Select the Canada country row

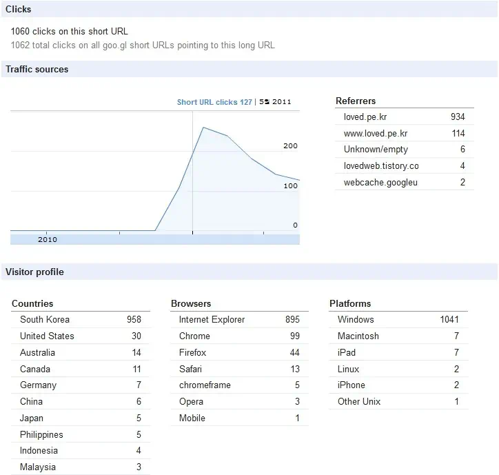(81, 370)
